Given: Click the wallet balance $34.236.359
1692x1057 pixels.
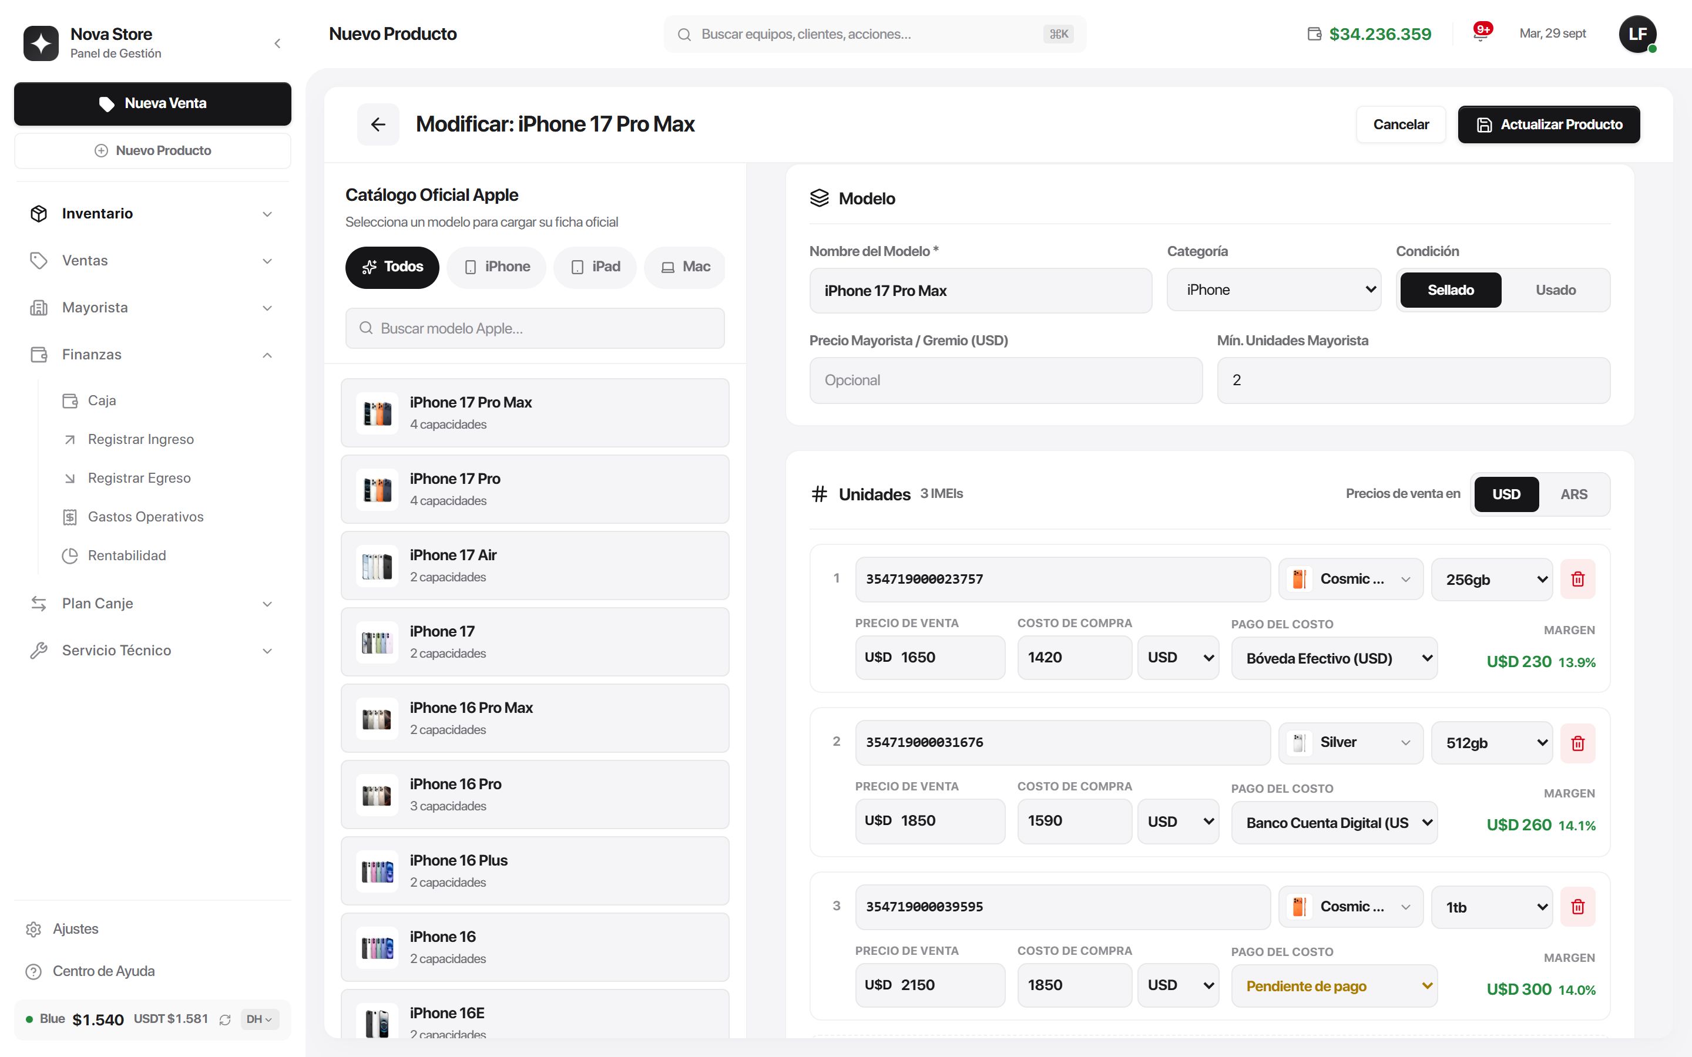Looking at the screenshot, I should click(x=1369, y=33).
